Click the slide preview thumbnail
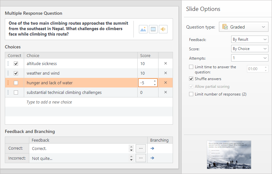272x174 pixels. (x=229, y=155)
